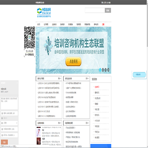Viewport: 148px width, 148px height.
Task: Click the floating light-blue button on right edge
Action: point(139,74)
